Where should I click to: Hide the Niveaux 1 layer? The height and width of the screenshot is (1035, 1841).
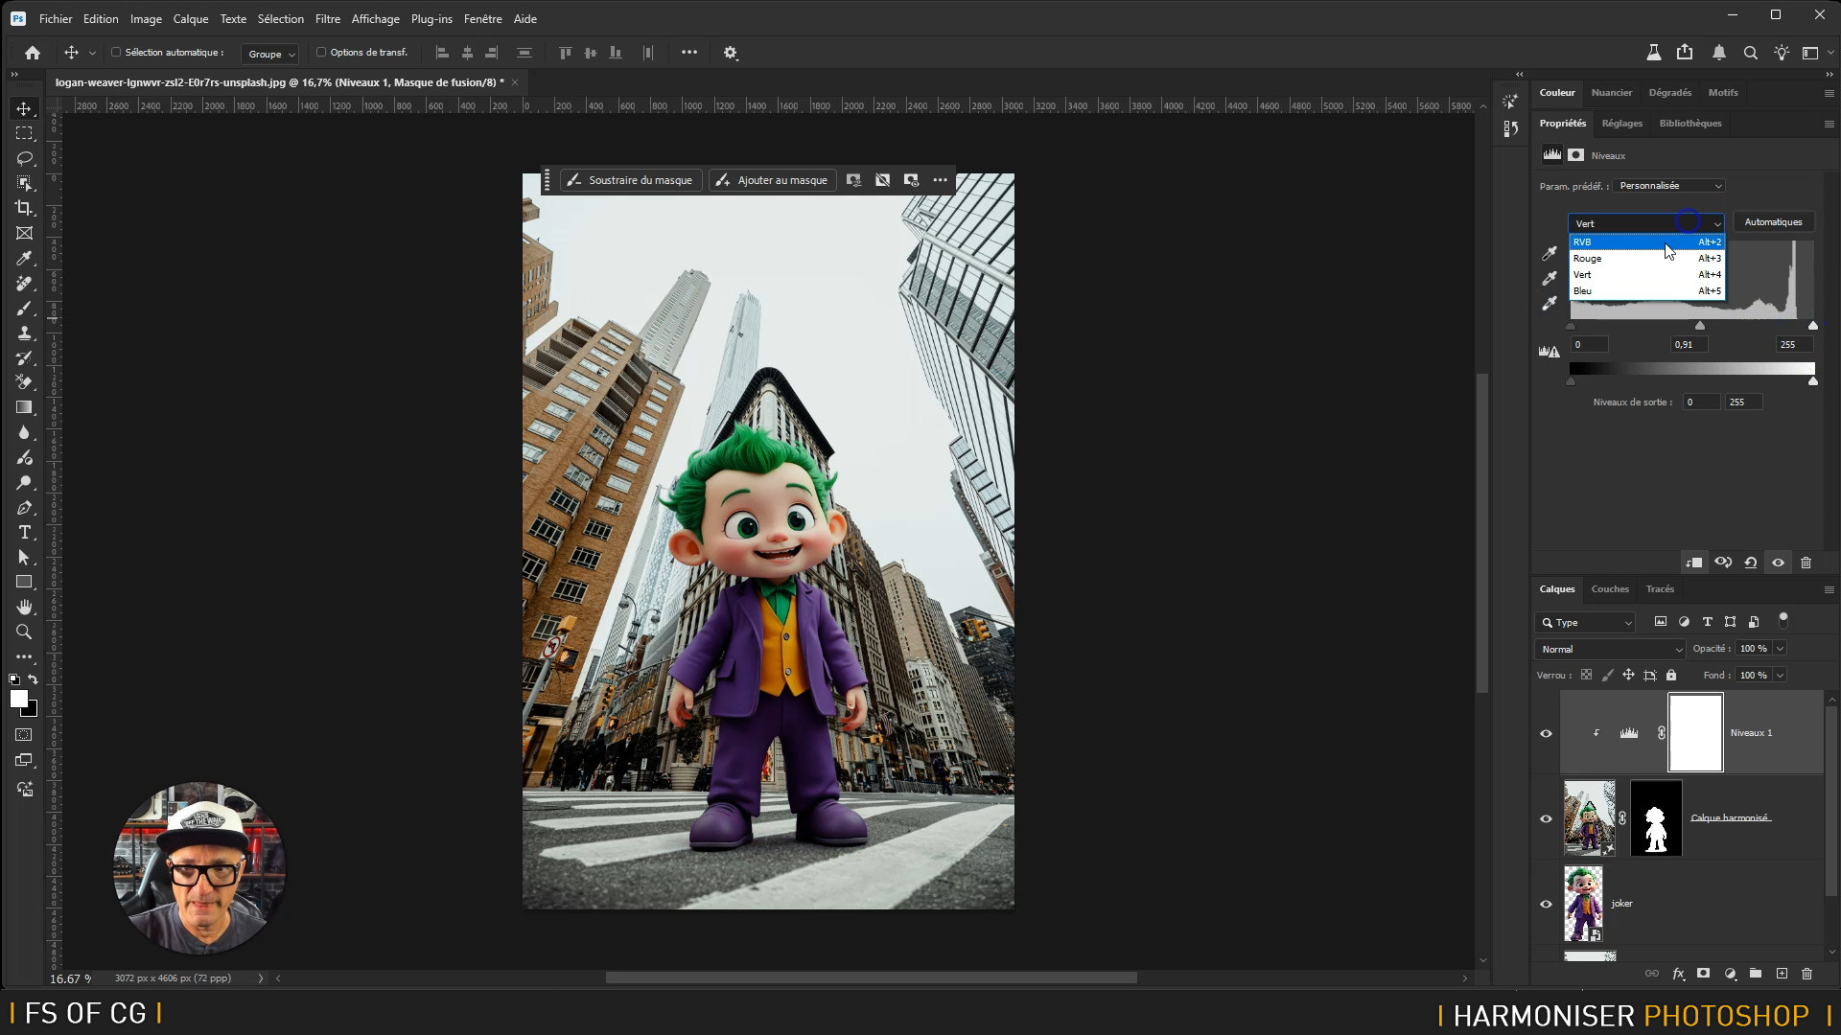(x=1546, y=733)
